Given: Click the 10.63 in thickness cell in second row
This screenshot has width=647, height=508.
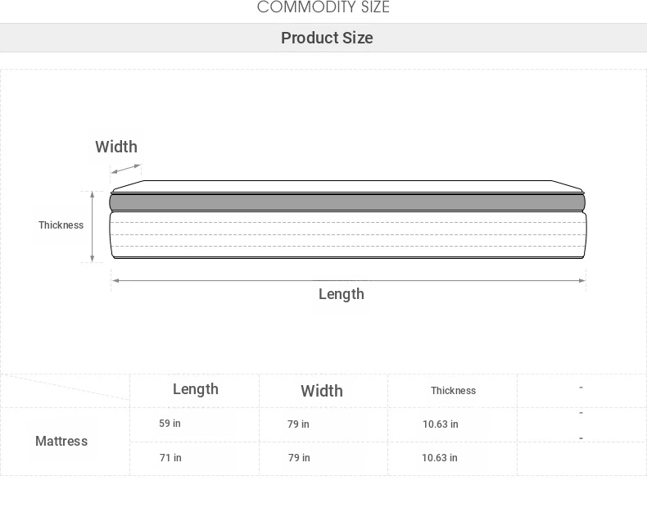Looking at the screenshot, I should [x=440, y=458].
